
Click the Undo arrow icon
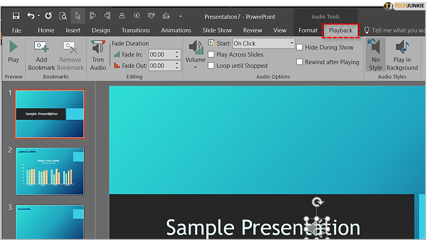click(x=31, y=16)
